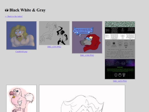View the gray sketch creature thumbnail
Viewport: 149px width, 112px height.
pyautogui.click(x=54, y=33)
